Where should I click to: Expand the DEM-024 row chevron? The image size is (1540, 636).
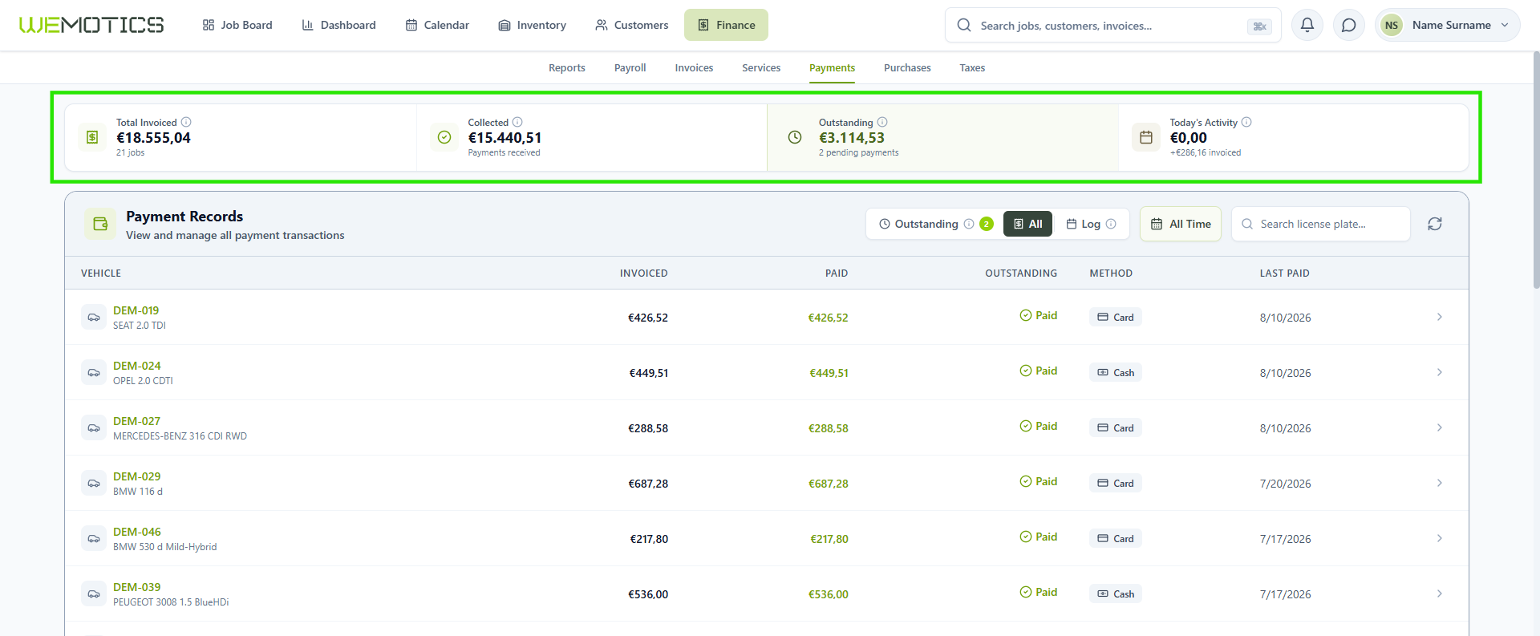click(1440, 372)
